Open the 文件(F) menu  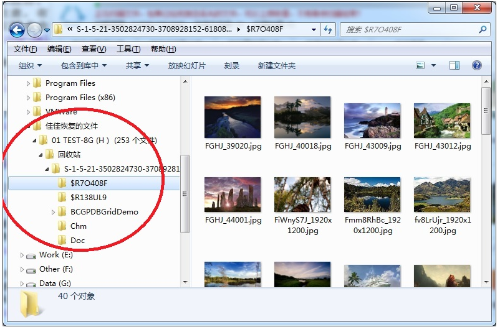[25, 49]
